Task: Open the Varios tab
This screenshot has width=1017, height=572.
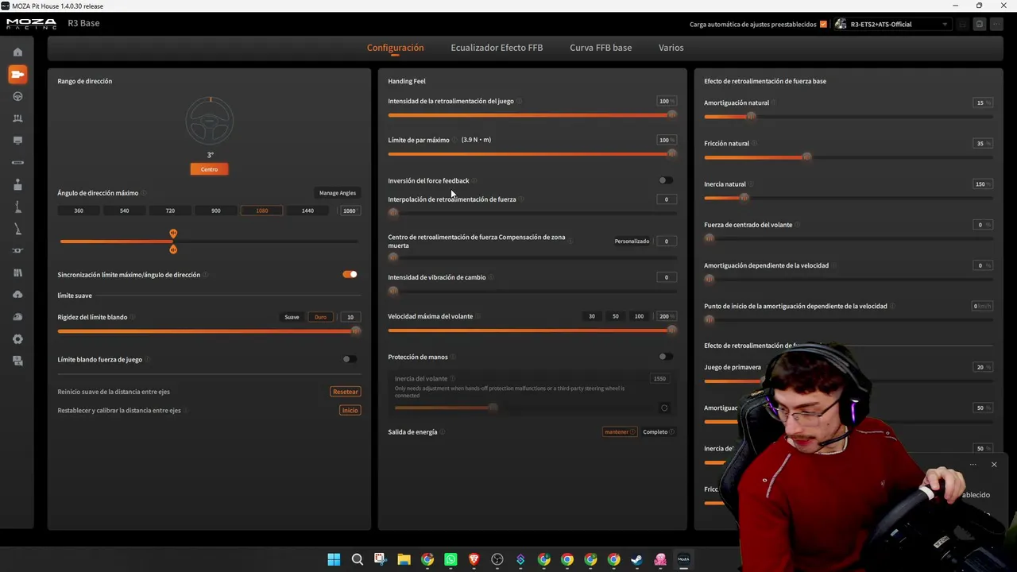Action: tap(671, 48)
